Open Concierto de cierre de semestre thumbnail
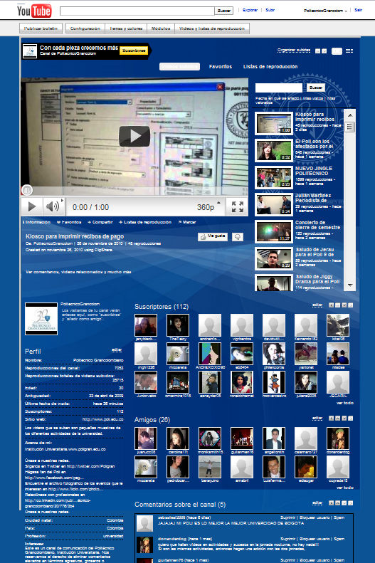375x563 pixels. [x=274, y=231]
